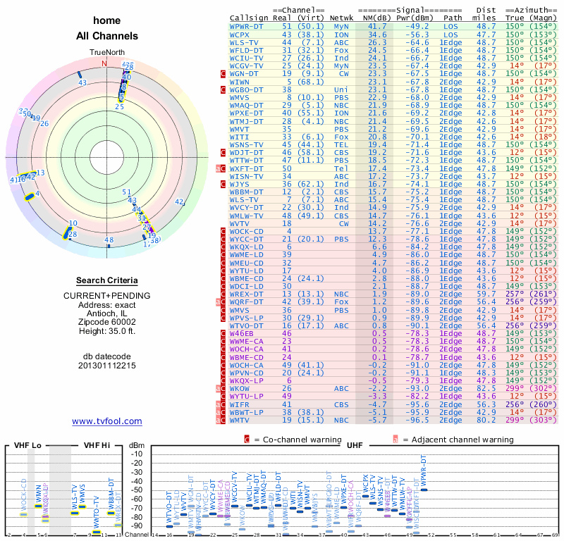The height and width of the screenshot is (541, 564).
Task: Click the co-channel warning icon beside WPVS-LP
Action: pos(223,318)
